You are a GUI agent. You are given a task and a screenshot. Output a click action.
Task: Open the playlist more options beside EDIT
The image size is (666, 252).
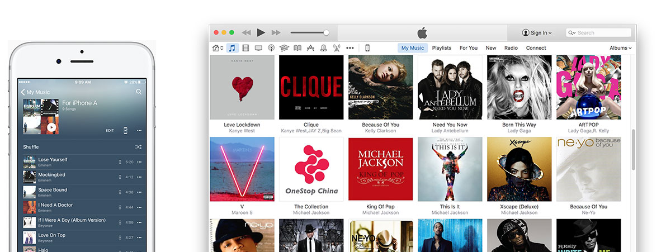[139, 131]
